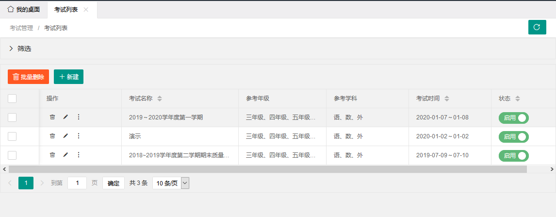Click the page number input field

pyautogui.click(x=77, y=183)
